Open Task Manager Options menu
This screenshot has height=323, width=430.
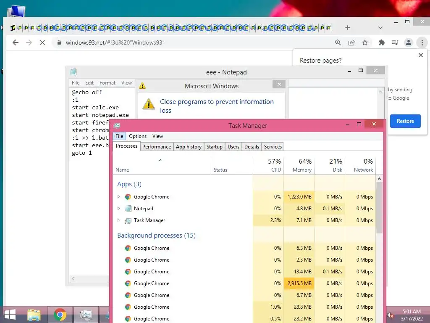pyautogui.click(x=138, y=136)
